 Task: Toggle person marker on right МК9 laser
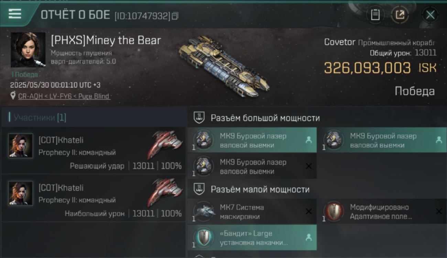pyautogui.click(x=438, y=140)
